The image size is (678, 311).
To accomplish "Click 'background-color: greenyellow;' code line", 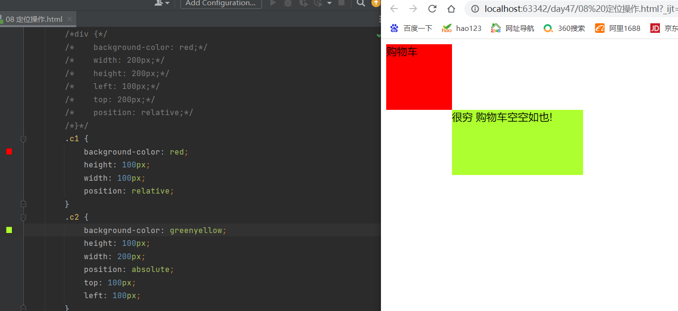I will tap(155, 230).
